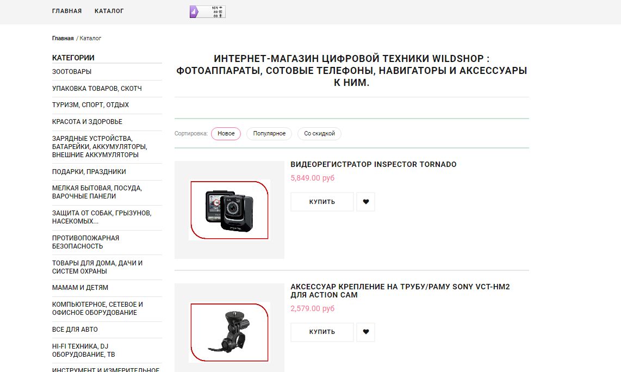Sort products by Популярное
The width and height of the screenshot is (621, 372).
[269, 133]
